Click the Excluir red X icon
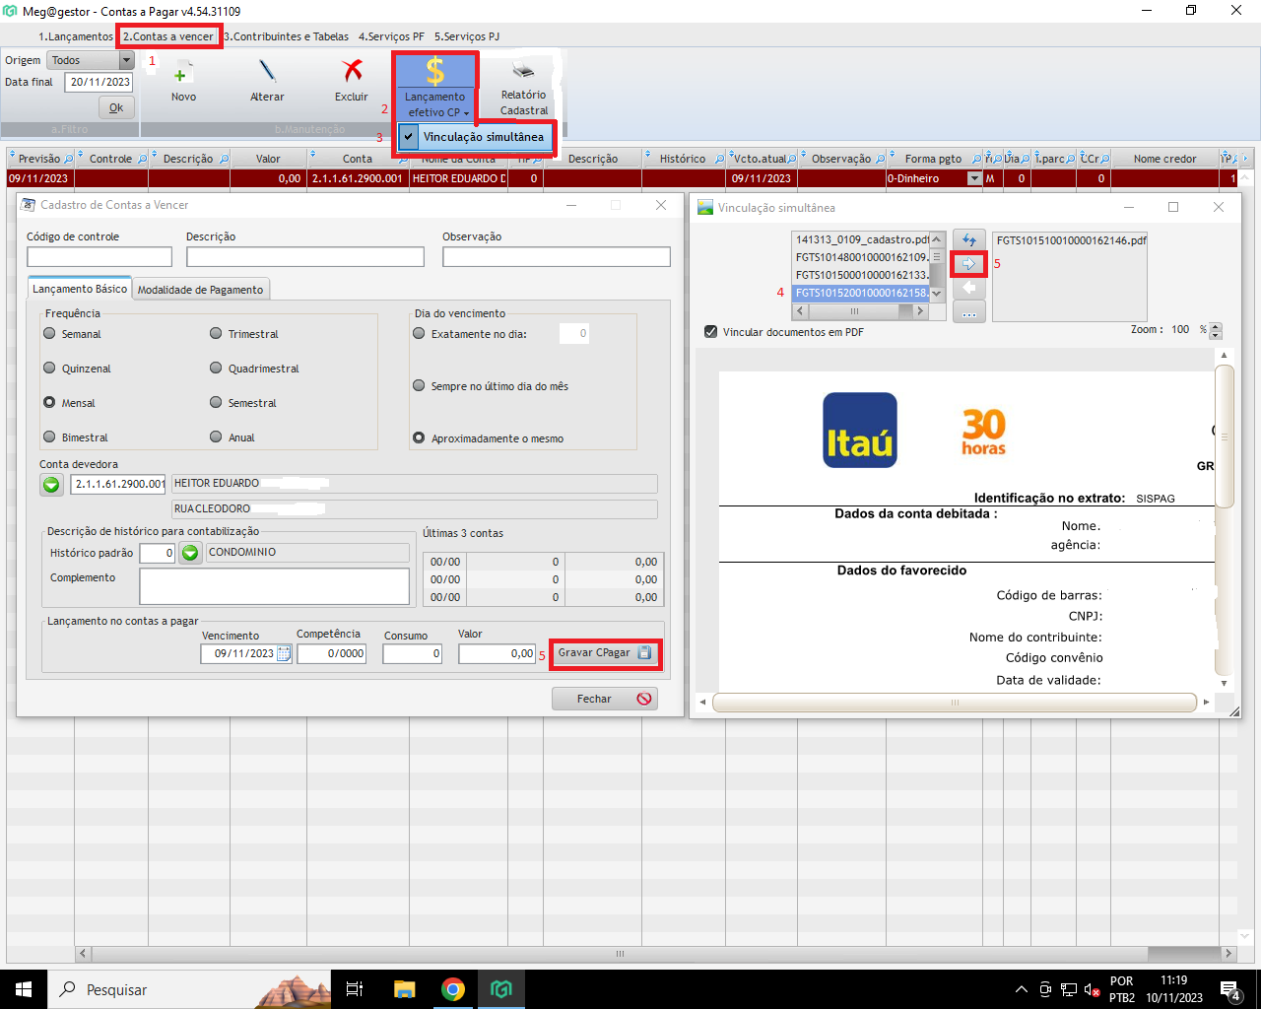 [352, 72]
